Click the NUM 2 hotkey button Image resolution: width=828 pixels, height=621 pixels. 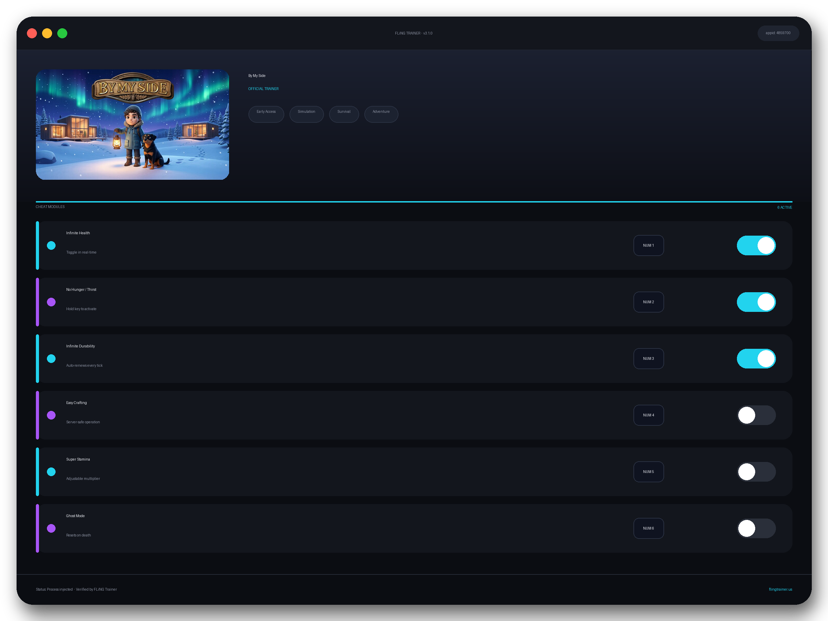(648, 302)
